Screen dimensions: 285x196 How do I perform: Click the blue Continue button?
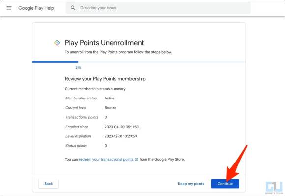tap(225, 184)
